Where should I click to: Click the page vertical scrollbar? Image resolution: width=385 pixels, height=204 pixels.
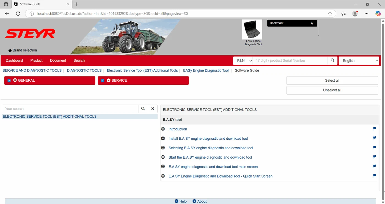tap(383, 111)
